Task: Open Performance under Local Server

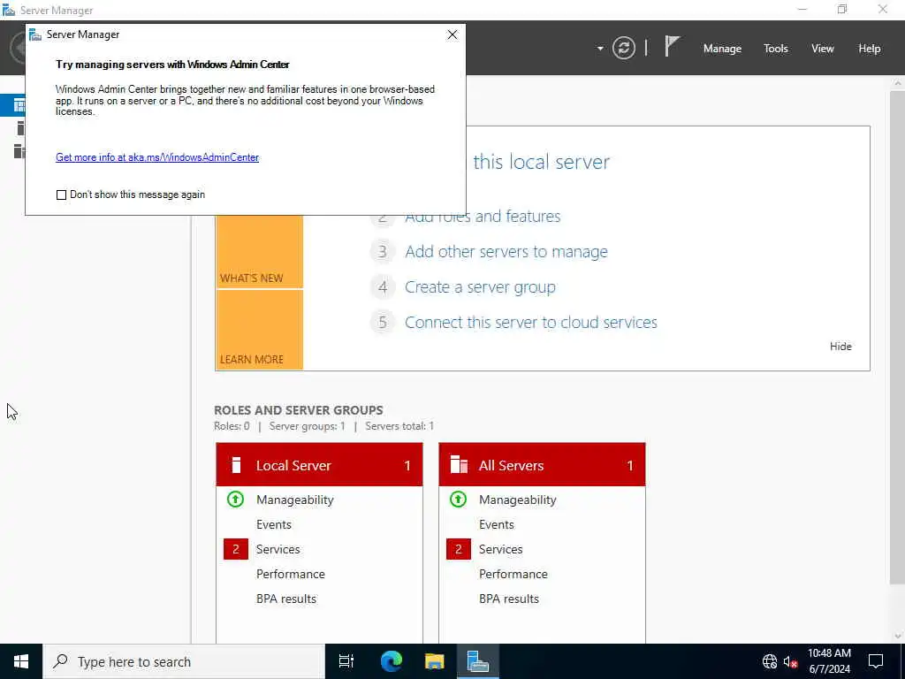Action: click(290, 574)
